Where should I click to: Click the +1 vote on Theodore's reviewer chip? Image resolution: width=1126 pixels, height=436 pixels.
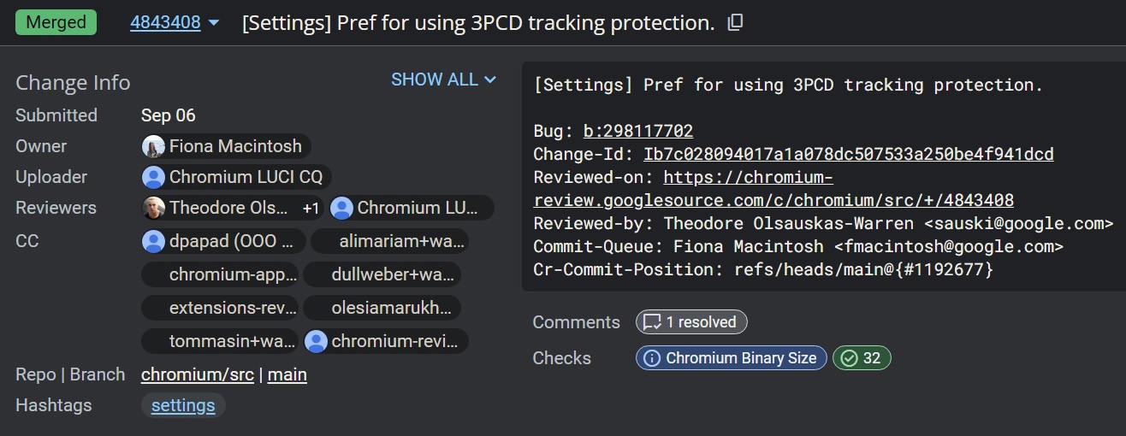tap(311, 208)
